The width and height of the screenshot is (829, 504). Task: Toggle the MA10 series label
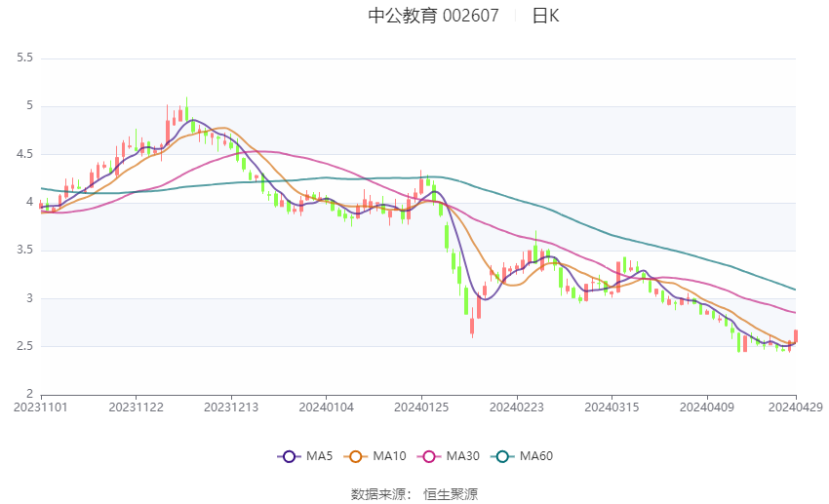pyautogui.click(x=390, y=456)
